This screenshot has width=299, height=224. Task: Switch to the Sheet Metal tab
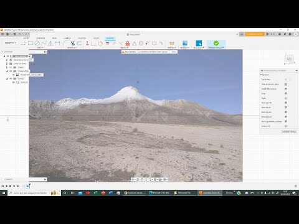pos(67,38)
